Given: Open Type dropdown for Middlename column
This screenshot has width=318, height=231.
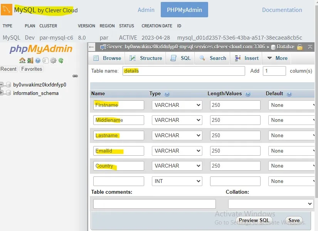Looking at the screenshot, I should coord(177,120).
